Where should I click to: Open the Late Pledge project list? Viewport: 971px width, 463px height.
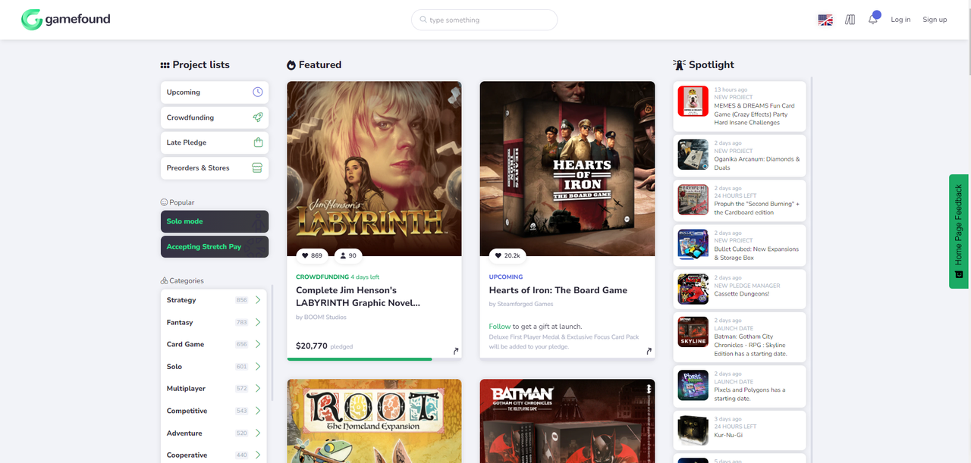215,142
